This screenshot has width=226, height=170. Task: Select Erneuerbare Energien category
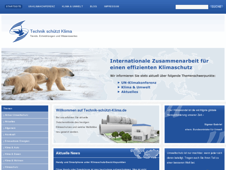point(25,141)
